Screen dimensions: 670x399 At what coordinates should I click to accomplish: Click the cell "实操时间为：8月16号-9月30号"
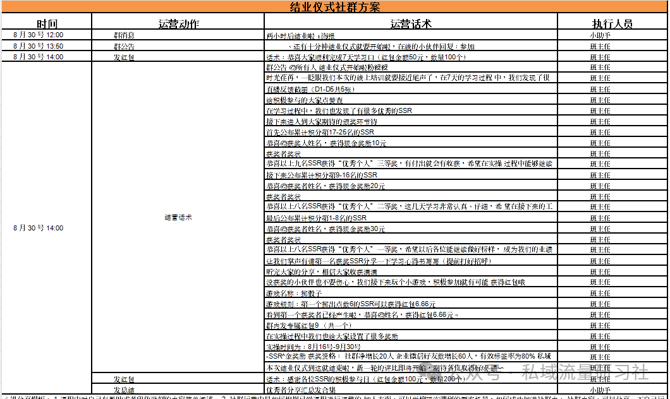coord(411,347)
